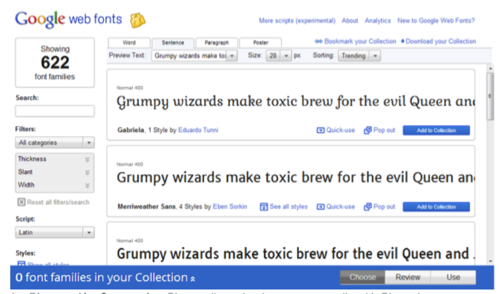Screen dimensions: 501x294
Task: Expand the Thickness filter
Action: point(55,159)
